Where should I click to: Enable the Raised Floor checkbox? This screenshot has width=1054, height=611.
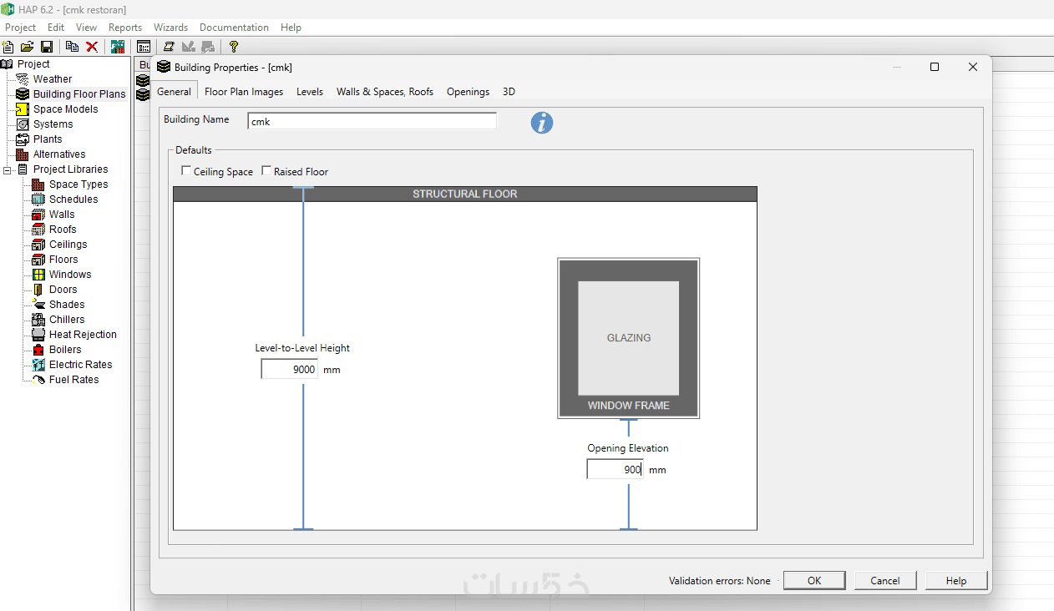click(x=266, y=171)
